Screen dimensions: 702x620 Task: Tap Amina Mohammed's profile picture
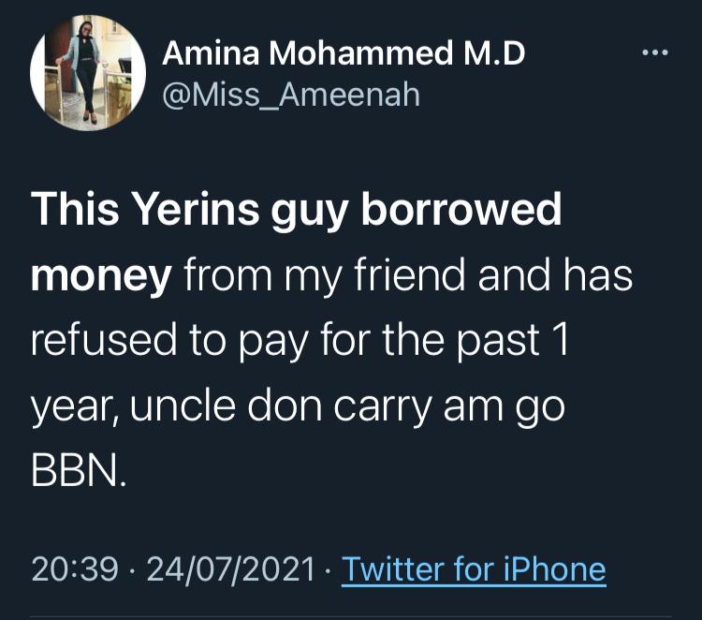coord(87,73)
